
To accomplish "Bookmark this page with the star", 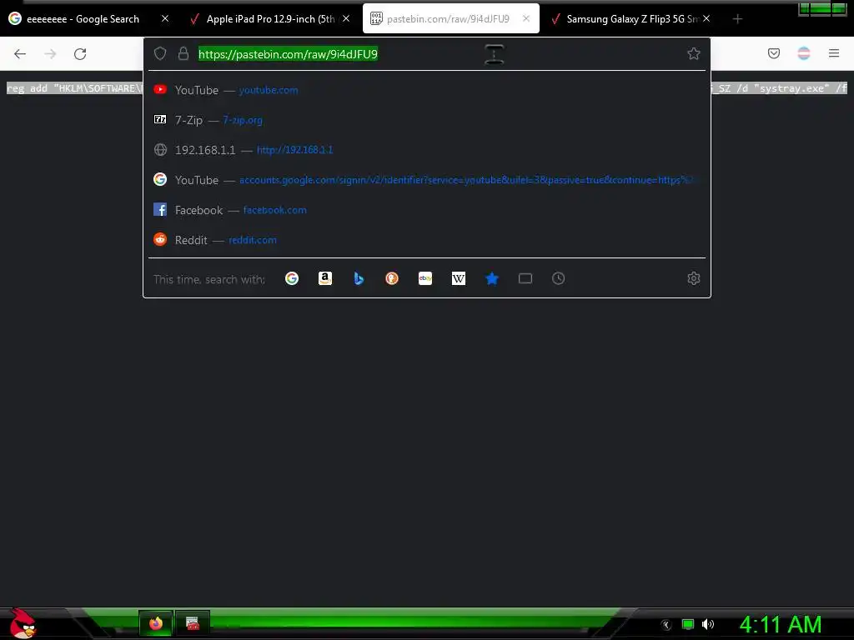I will [x=693, y=53].
